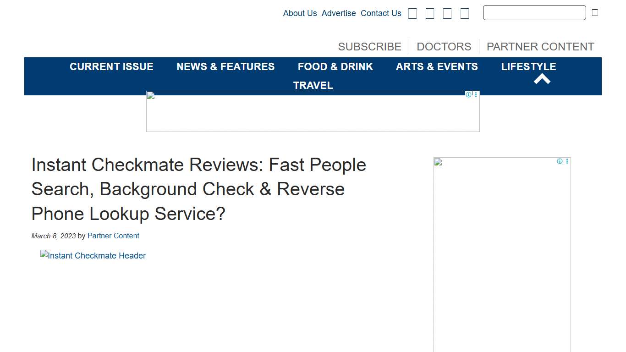View the Partner Content author page

113,236
